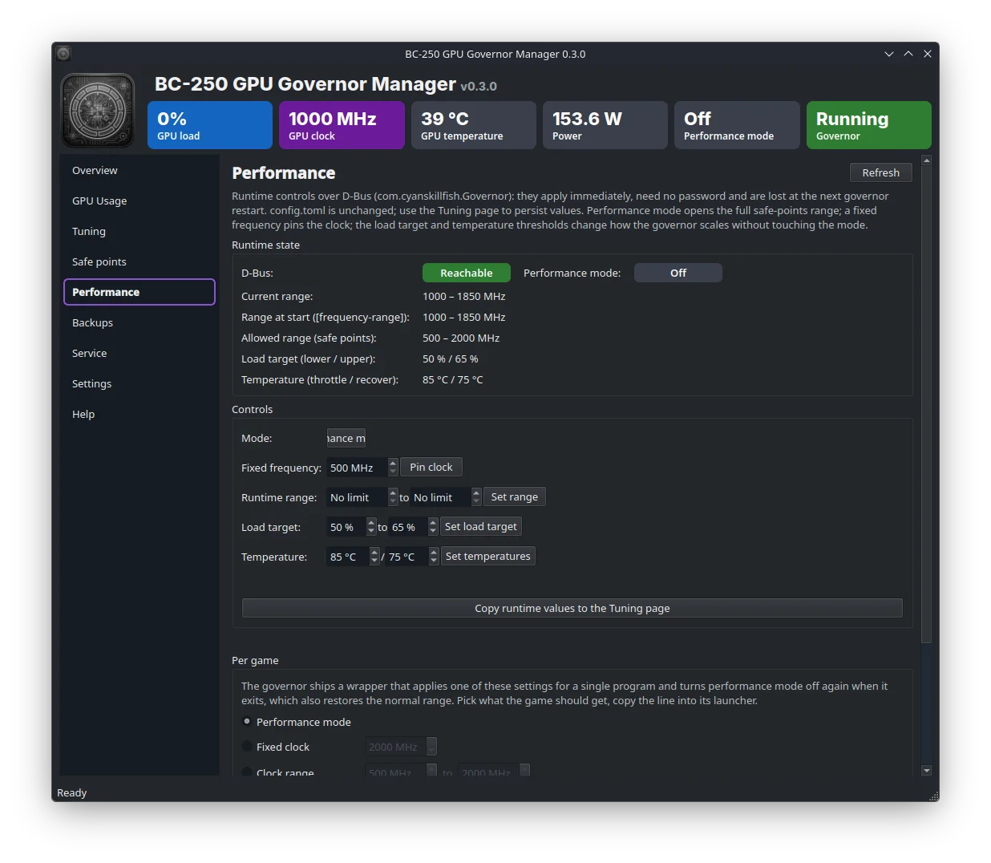Click the GPU load 0% tile

click(x=210, y=125)
